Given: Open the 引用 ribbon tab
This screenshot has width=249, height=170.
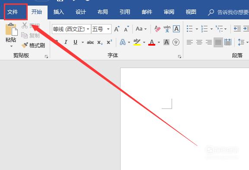Looking at the screenshot, I should (x=125, y=12).
